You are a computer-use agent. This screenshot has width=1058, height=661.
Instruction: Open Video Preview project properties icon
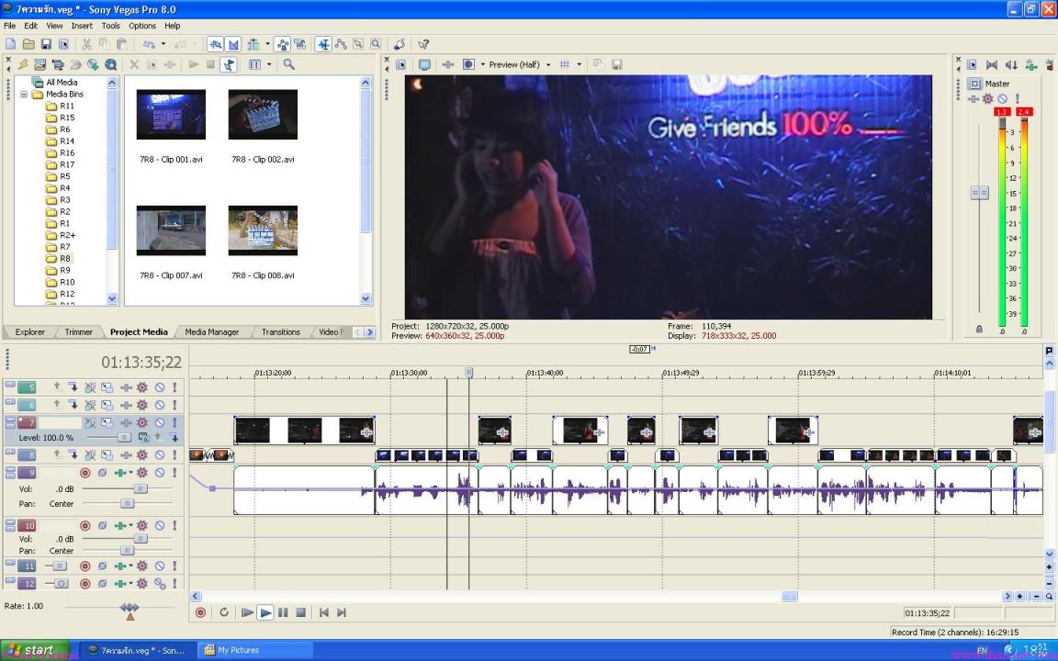[x=400, y=65]
